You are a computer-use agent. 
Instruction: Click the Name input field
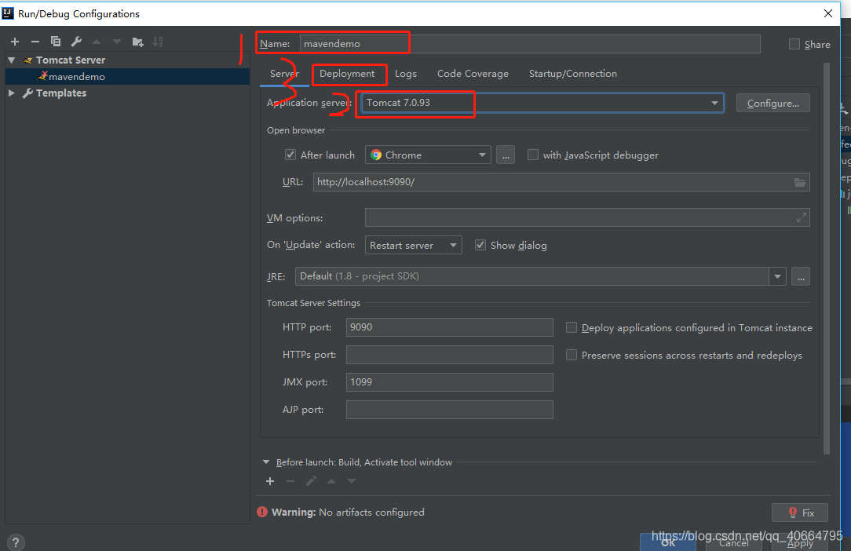click(x=530, y=44)
